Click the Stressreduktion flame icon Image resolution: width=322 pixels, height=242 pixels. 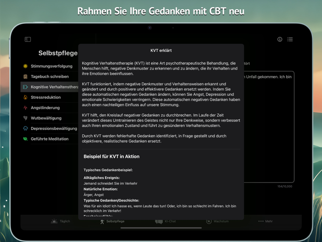25,97
